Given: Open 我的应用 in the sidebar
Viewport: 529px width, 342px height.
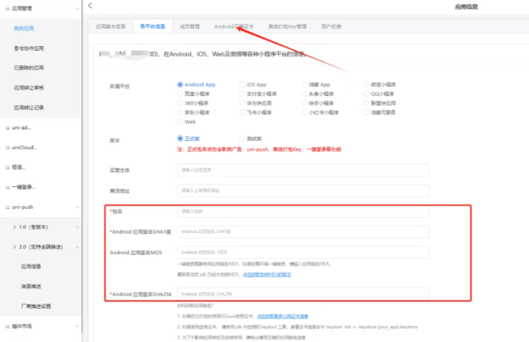Looking at the screenshot, I should coord(24,28).
